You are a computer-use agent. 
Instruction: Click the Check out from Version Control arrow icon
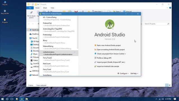pos(95,54)
